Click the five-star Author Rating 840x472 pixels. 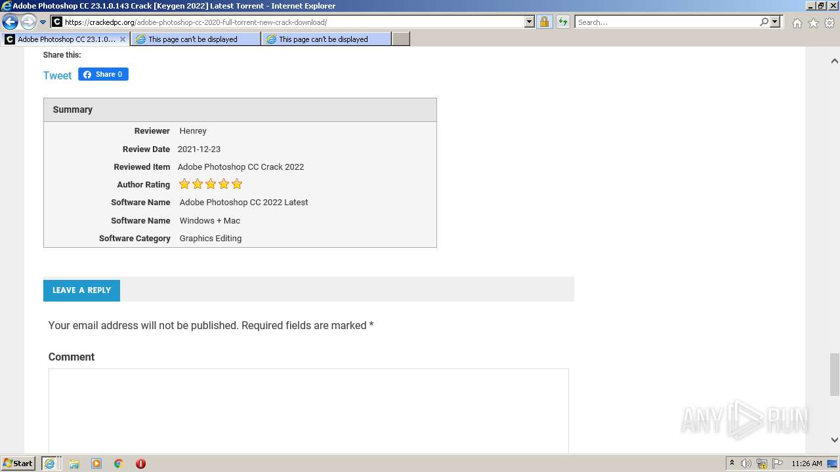click(211, 184)
